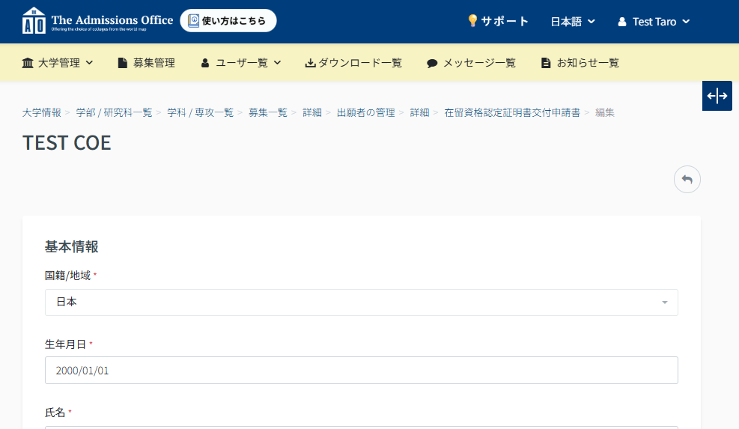The height and width of the screenshot is (429, 739).
Task: Expand ユーザー一覧 menu
Action: 241,63
